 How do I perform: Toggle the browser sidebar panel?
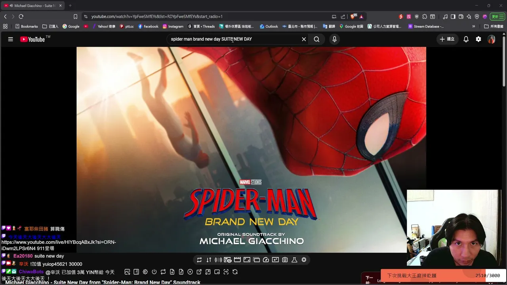click(453, 17)
